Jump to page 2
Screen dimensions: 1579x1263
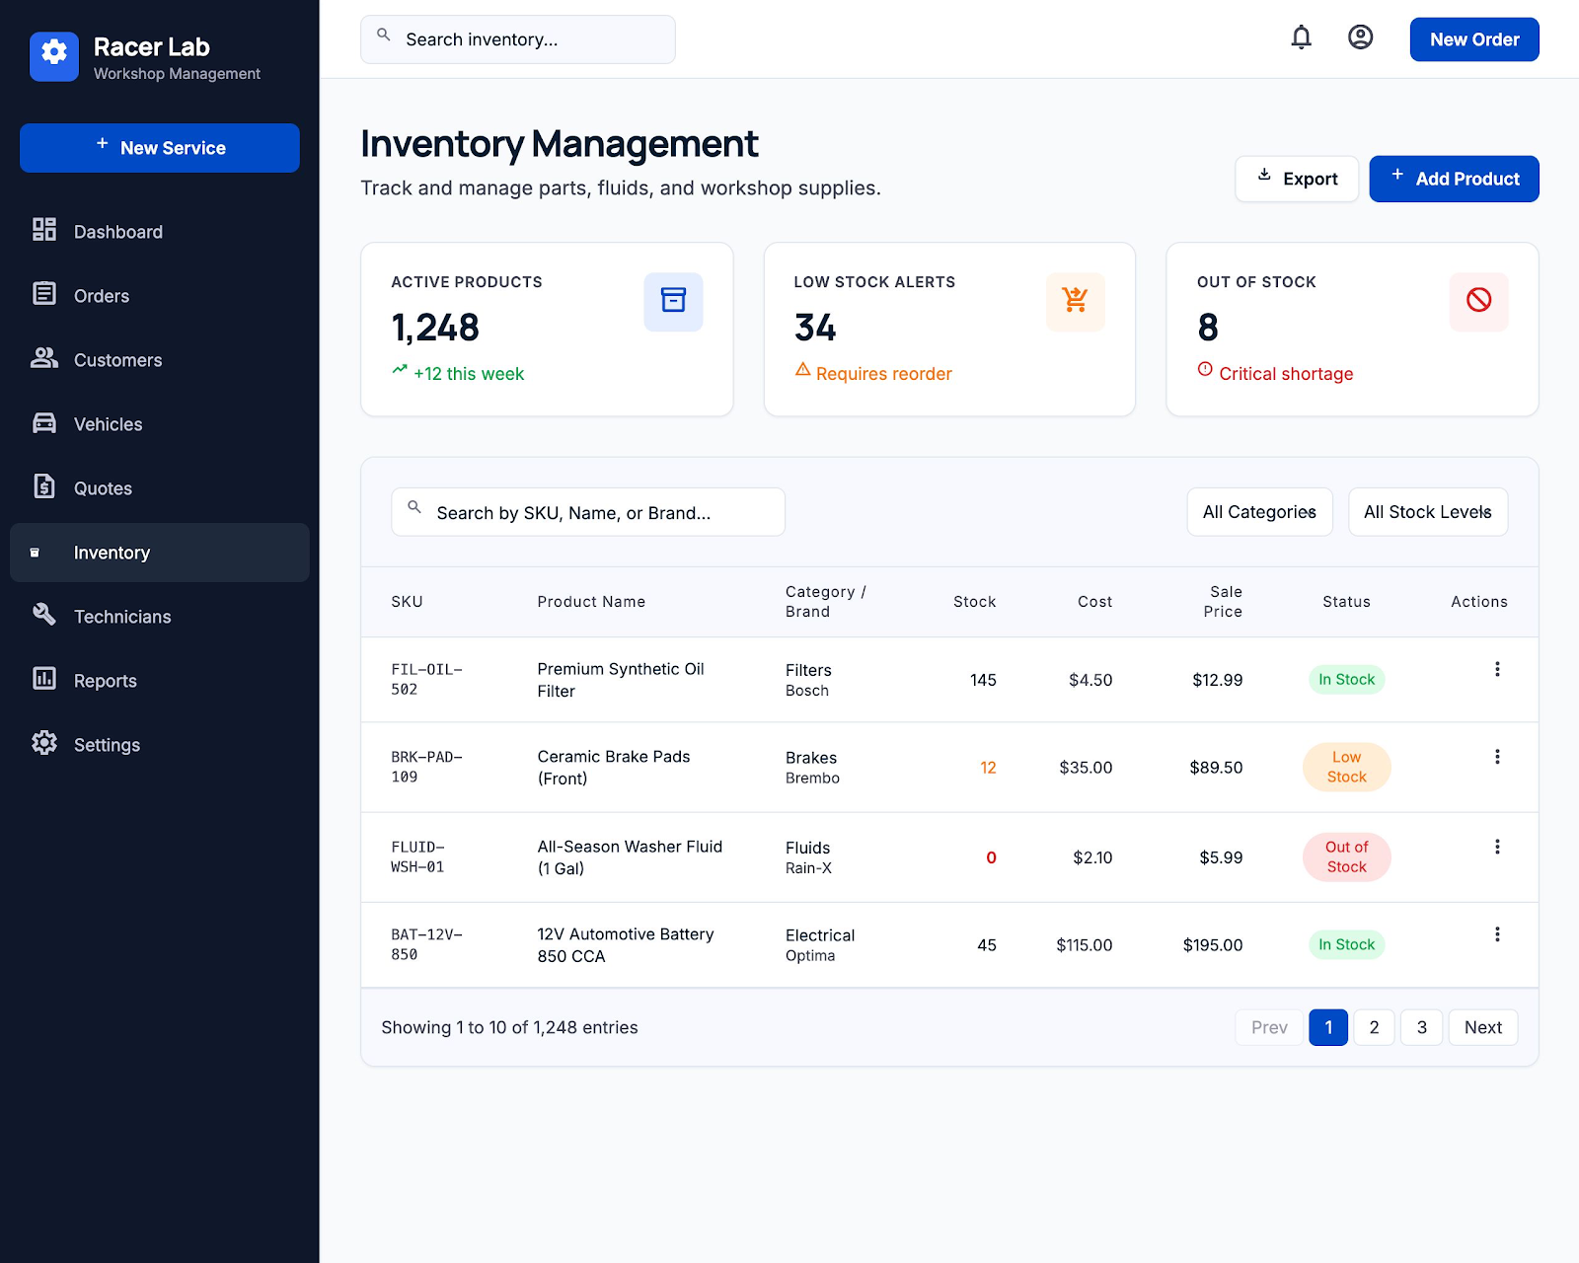(x=1374, y=1027)
